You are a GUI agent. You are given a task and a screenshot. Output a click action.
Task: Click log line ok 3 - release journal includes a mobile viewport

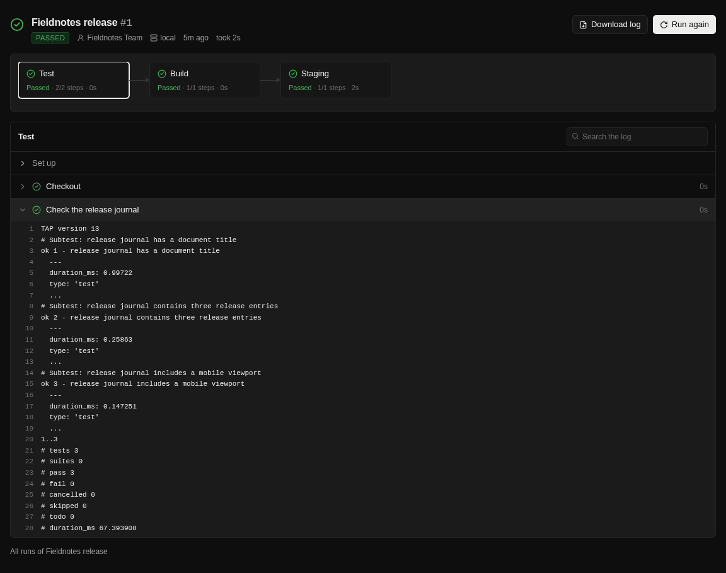point(142,383)
